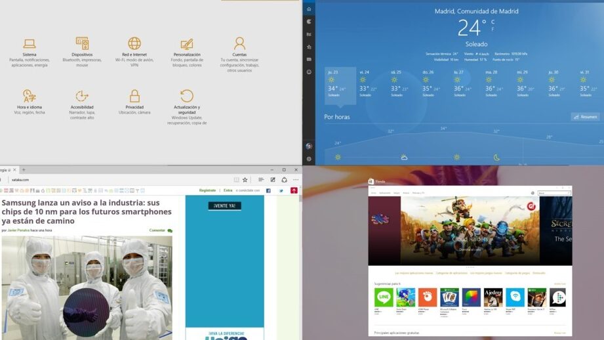The image size is (604, 340).
Task: Make a web note in Edge
Action: 273,180
